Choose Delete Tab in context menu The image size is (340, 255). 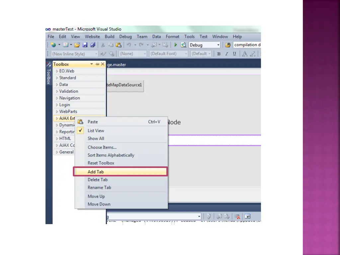121,180
